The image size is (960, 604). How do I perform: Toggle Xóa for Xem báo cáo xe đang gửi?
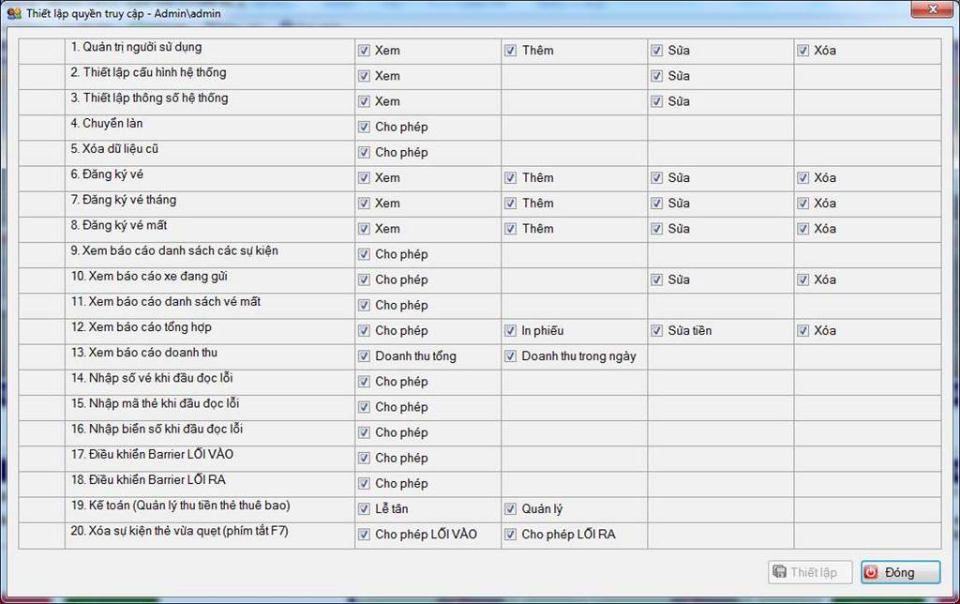pos(802,279)
